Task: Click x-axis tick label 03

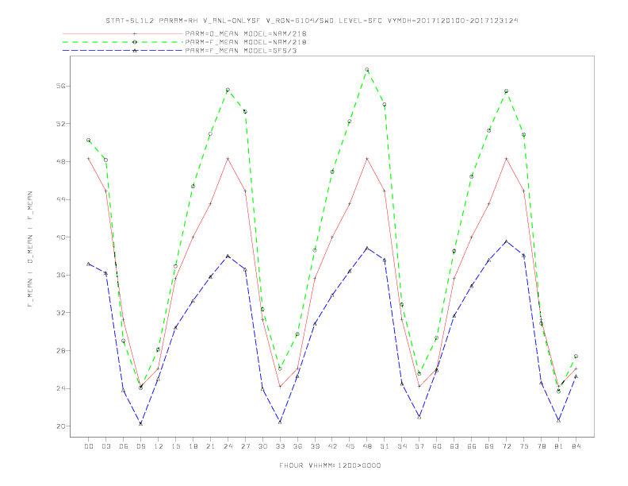Action: (105, 446)
